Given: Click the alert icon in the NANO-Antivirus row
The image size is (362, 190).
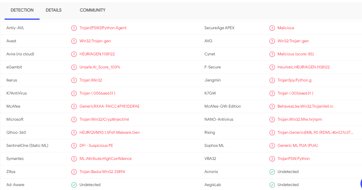Looking at the screenshot, I should pos(272,120).
